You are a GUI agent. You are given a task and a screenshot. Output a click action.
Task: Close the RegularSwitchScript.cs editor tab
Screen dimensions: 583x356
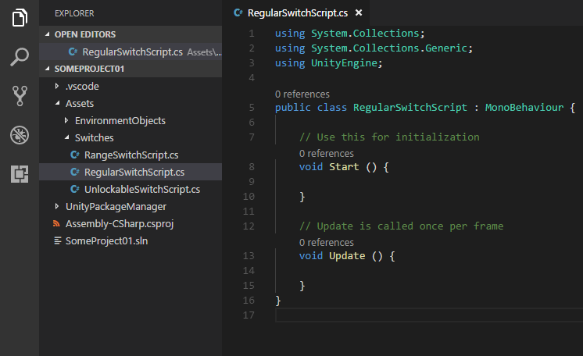pos(359,13)
